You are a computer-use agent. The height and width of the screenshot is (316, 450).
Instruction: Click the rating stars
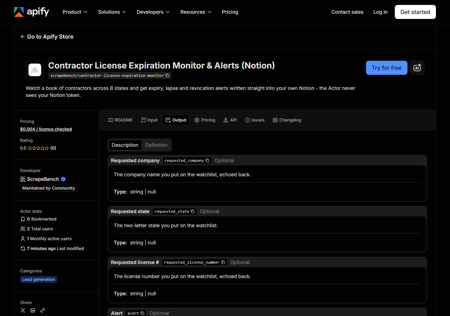tap(38, 148)
